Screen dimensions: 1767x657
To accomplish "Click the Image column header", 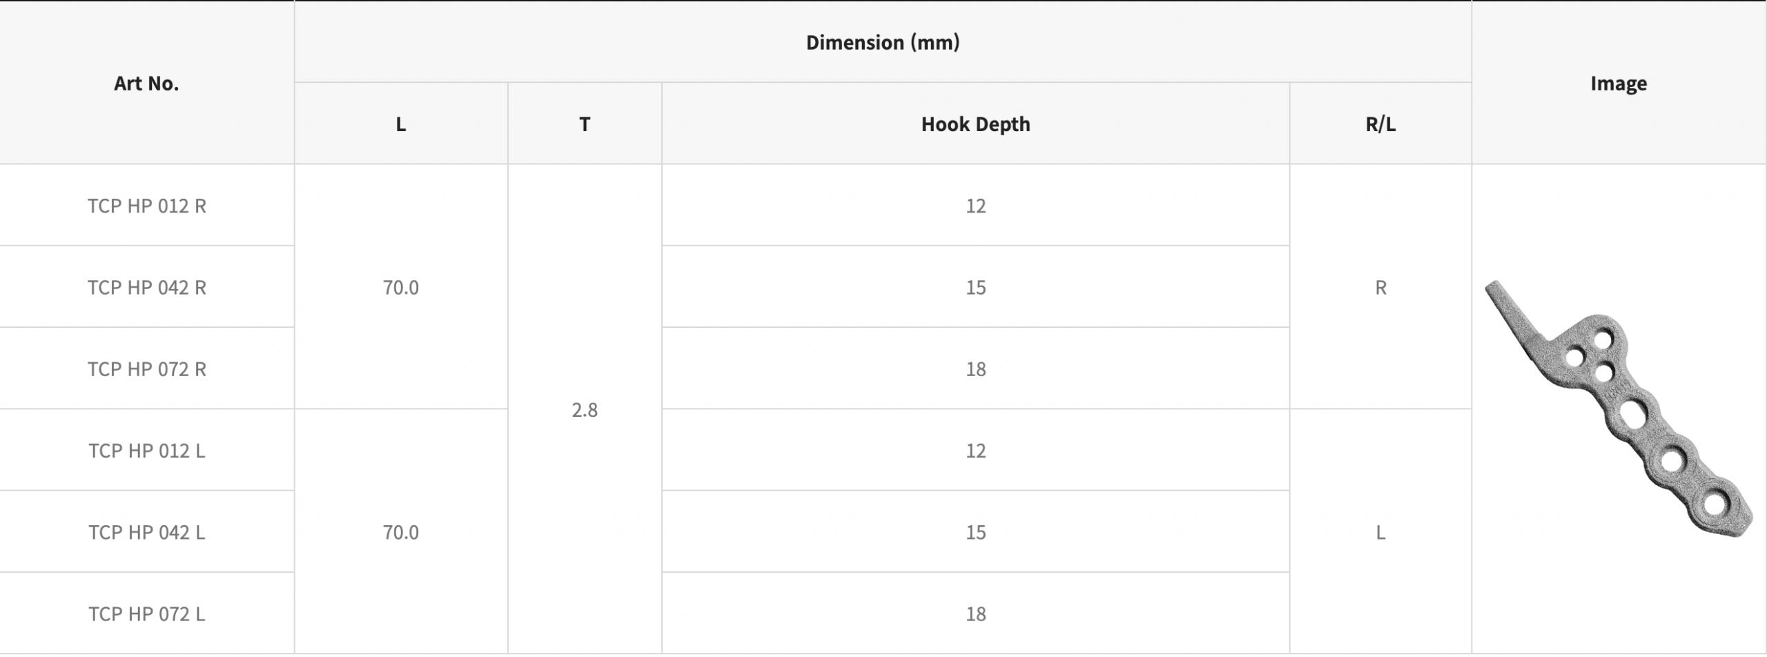I will click(1619, 84).
